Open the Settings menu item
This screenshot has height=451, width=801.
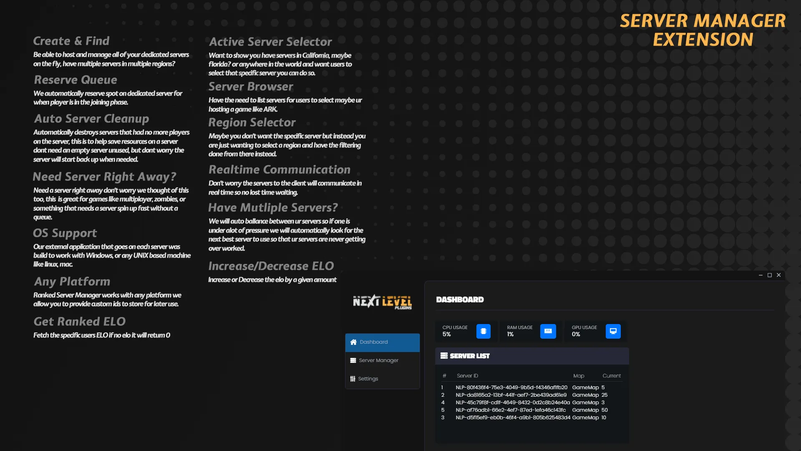click(368, 379)
